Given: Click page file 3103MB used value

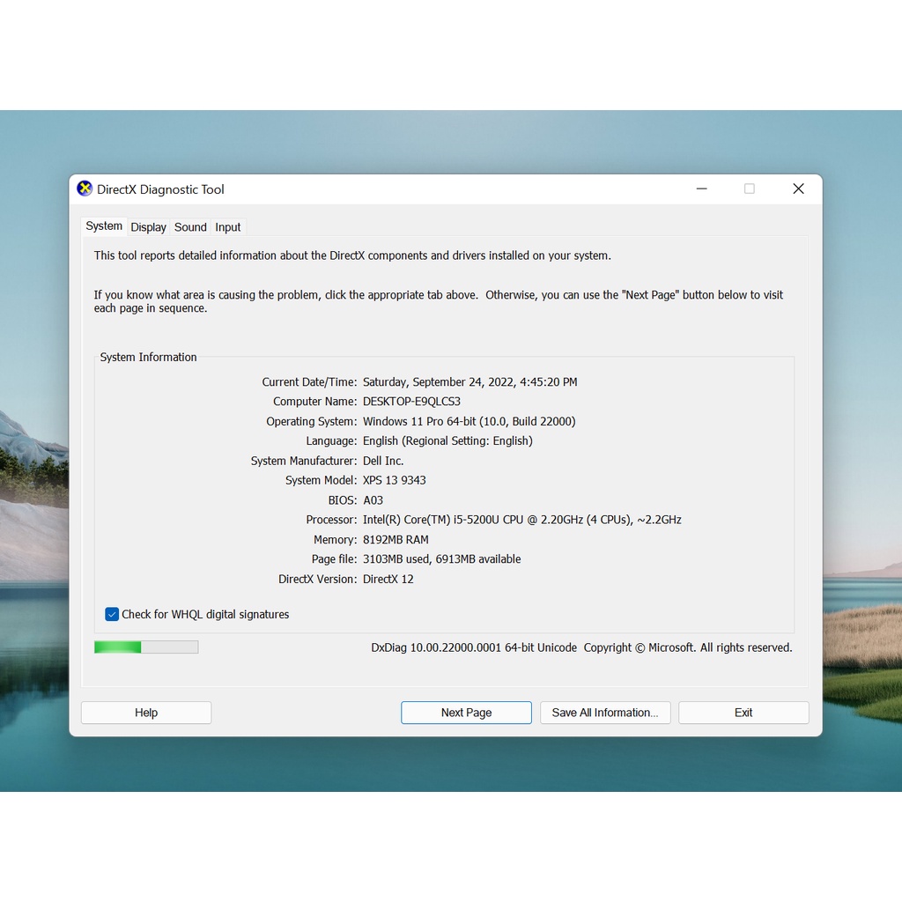Looking at the screenshot, I should (442, 559).
